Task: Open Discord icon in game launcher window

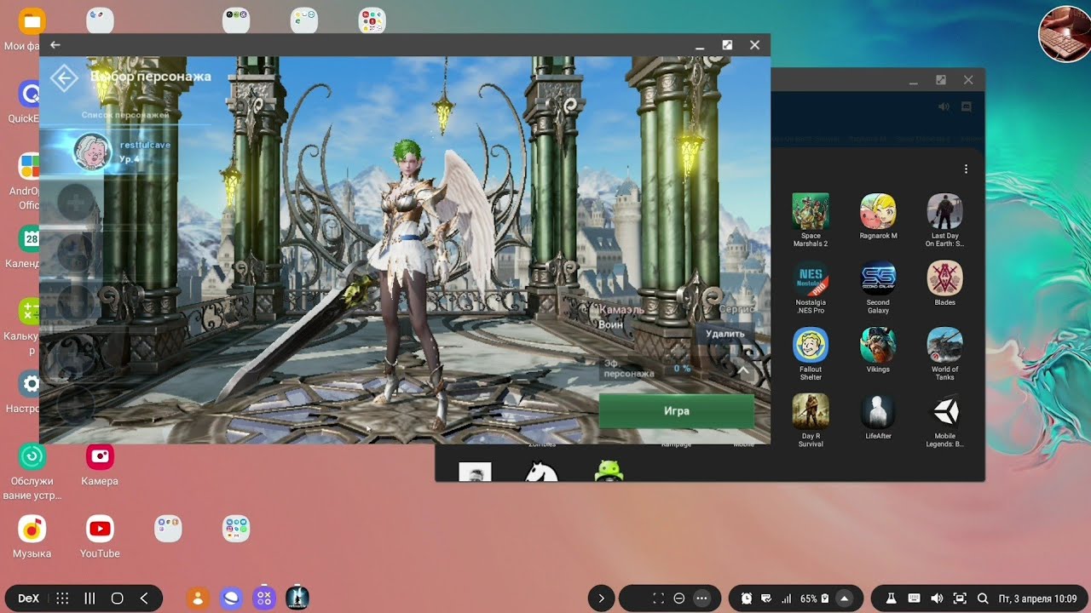Action: 967,106
